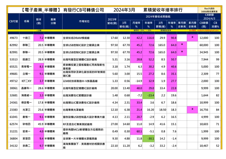Click the 1,644 CB balance cell

[204, 95]
